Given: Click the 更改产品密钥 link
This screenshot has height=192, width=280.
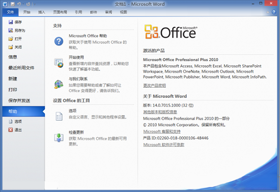Looking at the screenshot, I should tap(154, 86).
